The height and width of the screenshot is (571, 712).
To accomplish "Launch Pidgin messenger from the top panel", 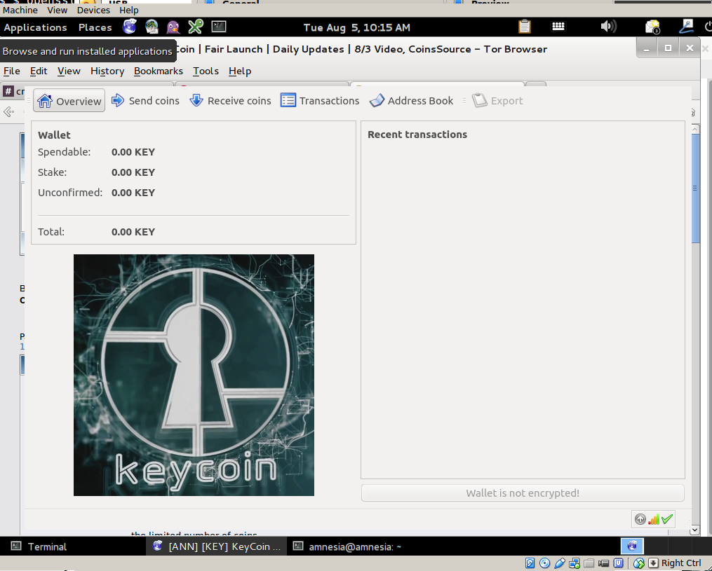I will pos(173,27).
